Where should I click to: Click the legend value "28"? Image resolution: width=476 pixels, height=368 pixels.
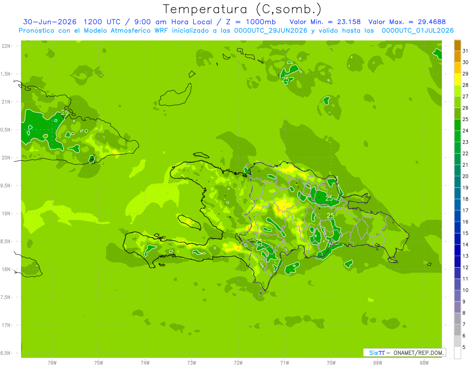coord(465,85)
